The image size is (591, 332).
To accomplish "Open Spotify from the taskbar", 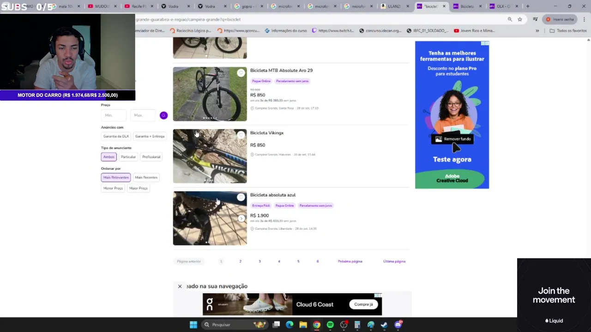I will pos(330,325).
